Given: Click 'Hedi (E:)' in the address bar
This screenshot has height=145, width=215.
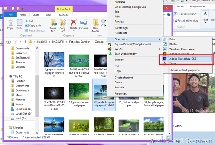Looking at the screenshot, I should (x=42, y=42).
